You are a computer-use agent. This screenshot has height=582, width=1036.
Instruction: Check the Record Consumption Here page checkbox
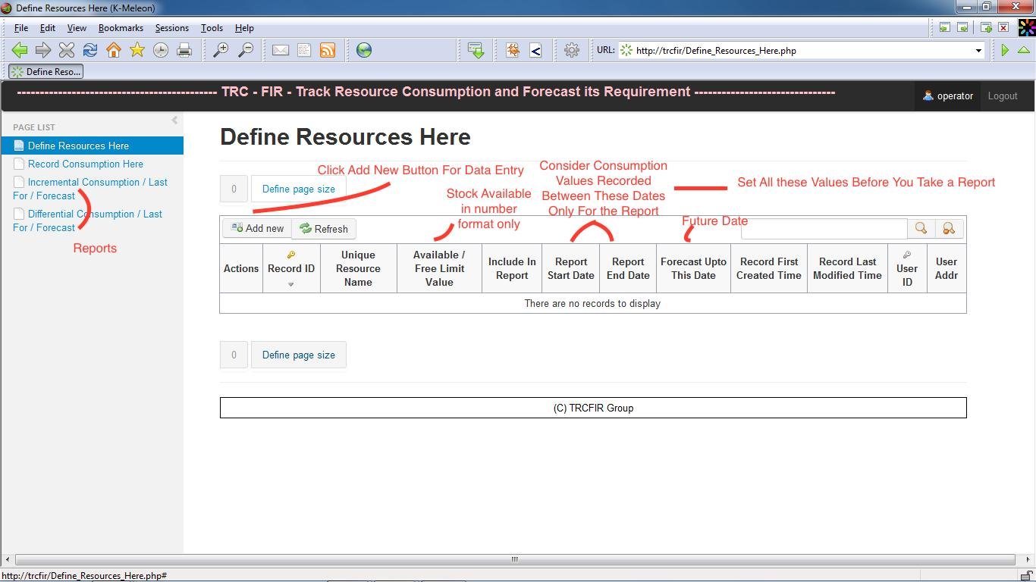19,164
